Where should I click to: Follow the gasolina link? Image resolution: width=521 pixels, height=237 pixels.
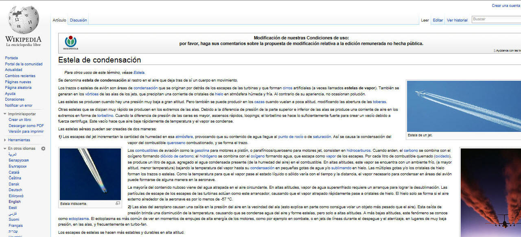click(x=202, y=151)
